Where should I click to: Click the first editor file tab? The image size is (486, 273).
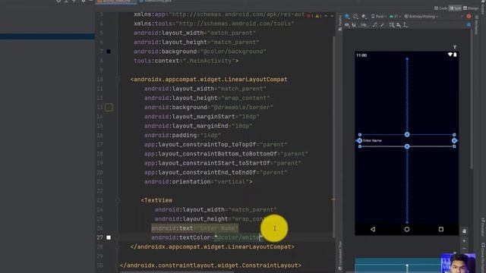(116, 2)
